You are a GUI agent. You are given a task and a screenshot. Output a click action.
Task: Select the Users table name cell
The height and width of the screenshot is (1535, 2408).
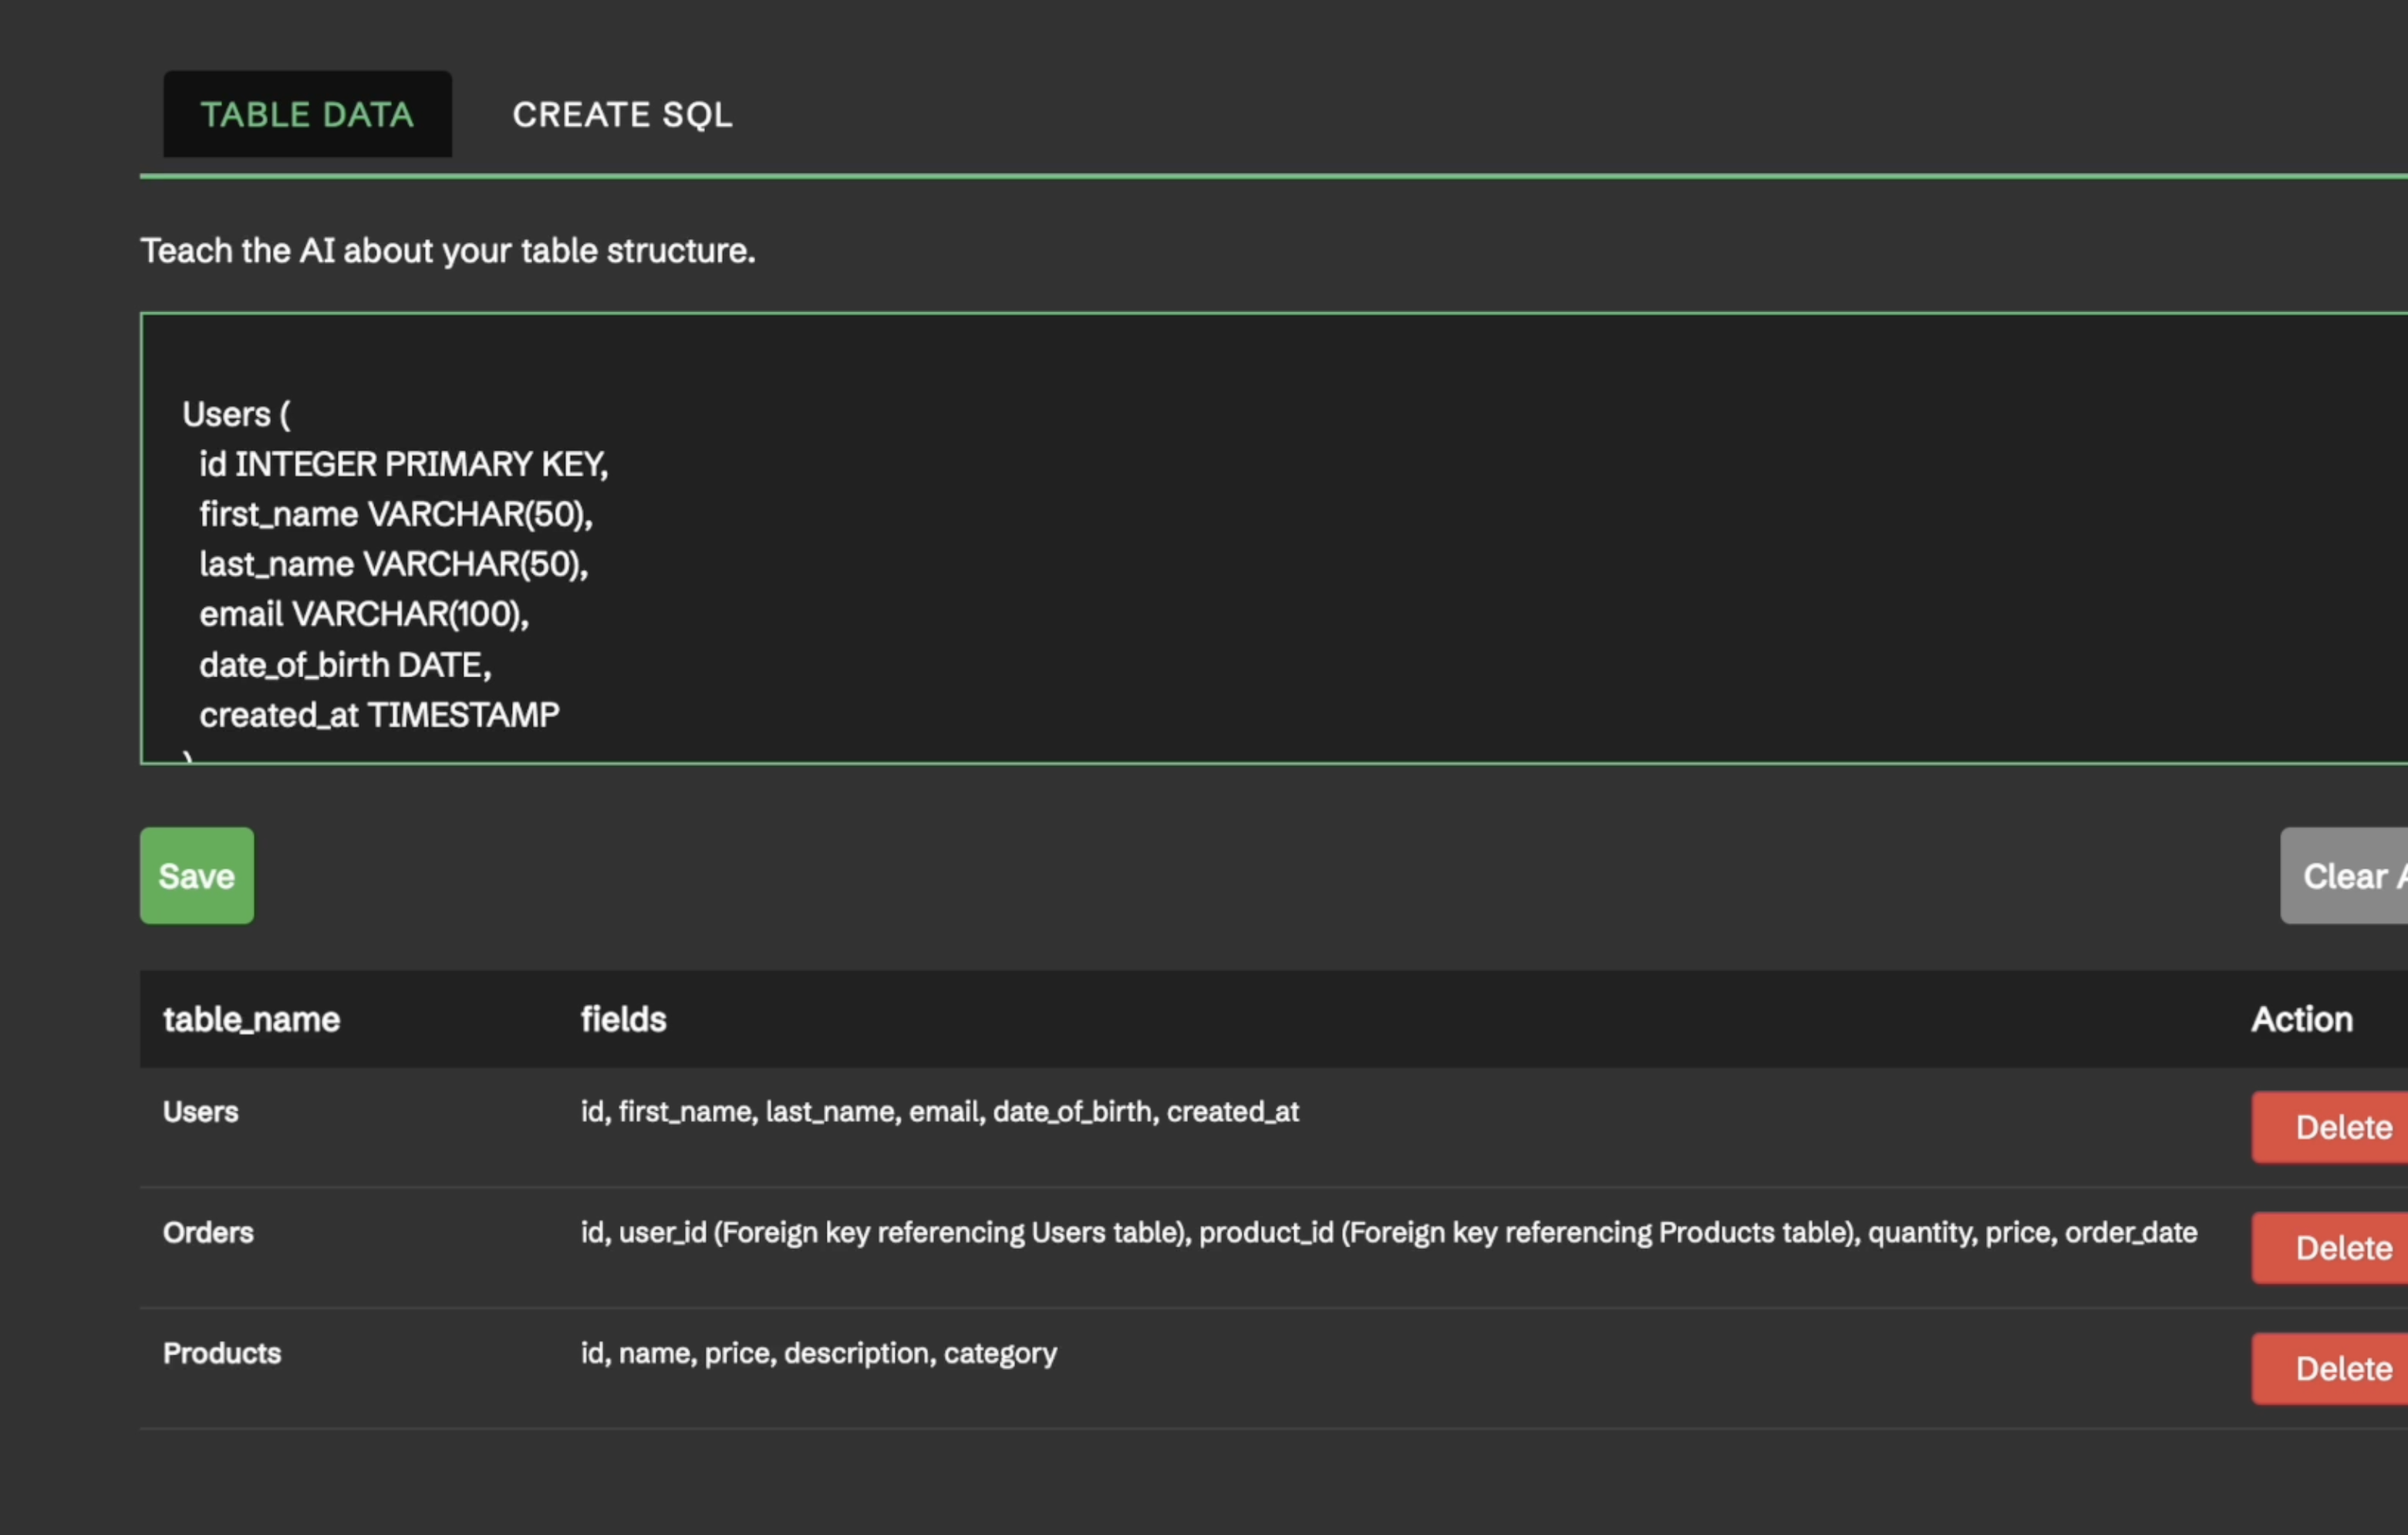(200, 1112)
